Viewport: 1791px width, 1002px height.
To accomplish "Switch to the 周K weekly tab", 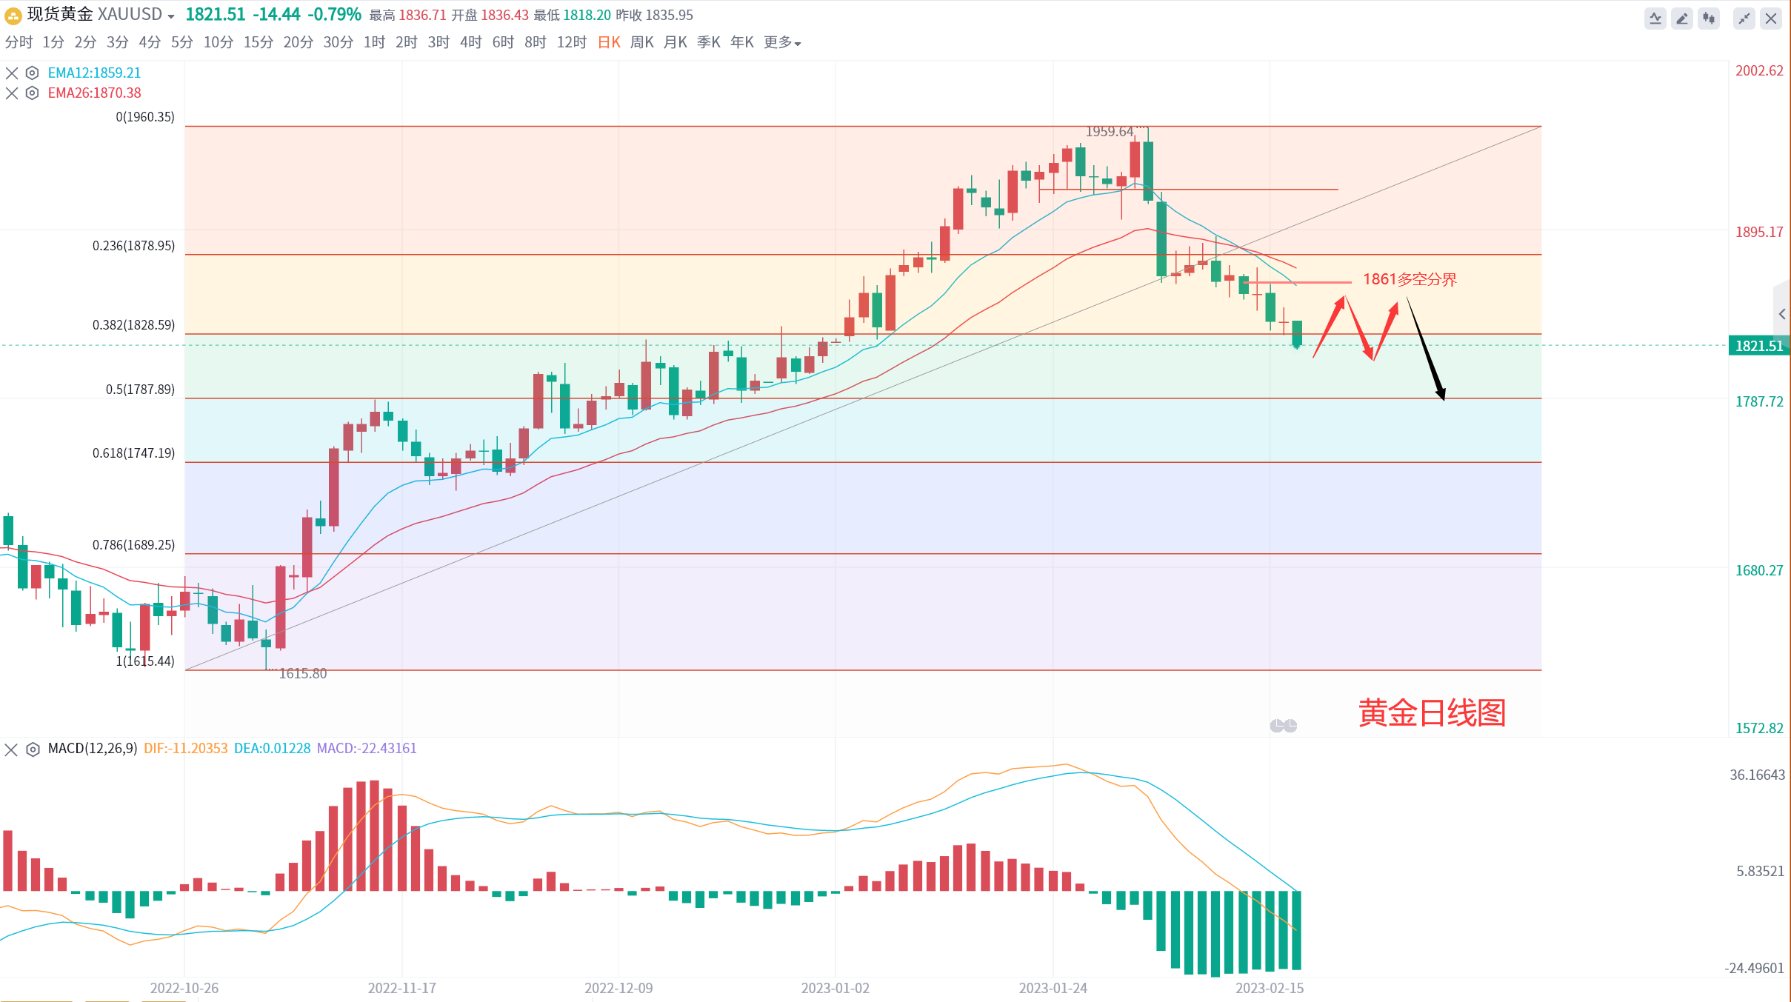I will 641,42.
